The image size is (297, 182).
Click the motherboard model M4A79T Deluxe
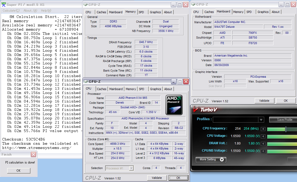[238, 27]
